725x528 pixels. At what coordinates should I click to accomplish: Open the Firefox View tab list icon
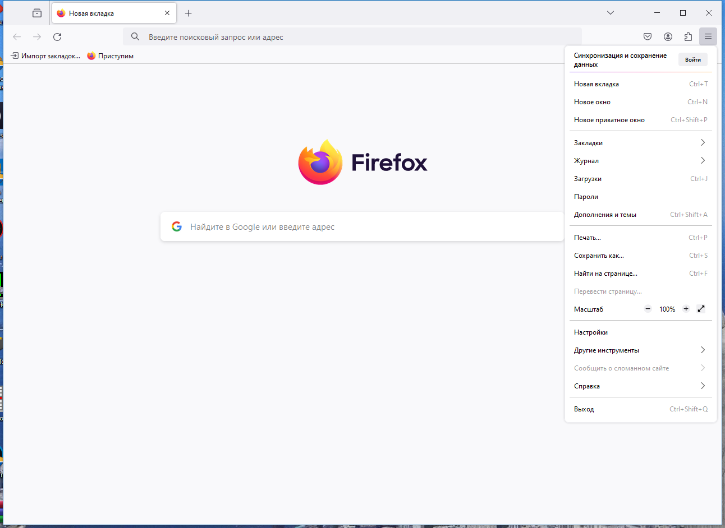tap(37, 13)
